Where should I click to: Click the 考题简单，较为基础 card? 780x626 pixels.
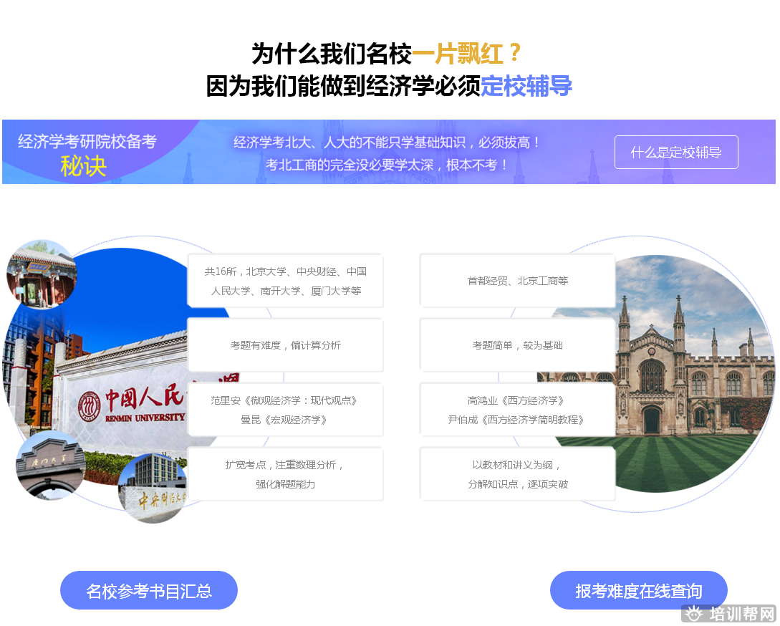click(x=517, y=345)
